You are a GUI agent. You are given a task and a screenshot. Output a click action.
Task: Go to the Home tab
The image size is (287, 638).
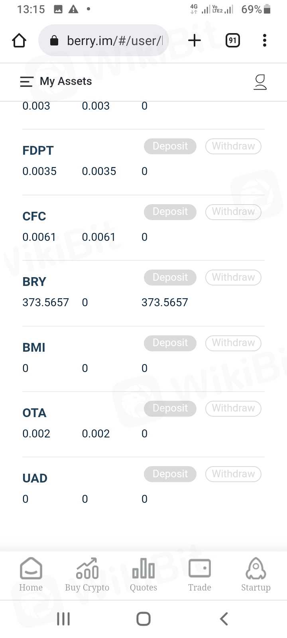tap(31, 575)
